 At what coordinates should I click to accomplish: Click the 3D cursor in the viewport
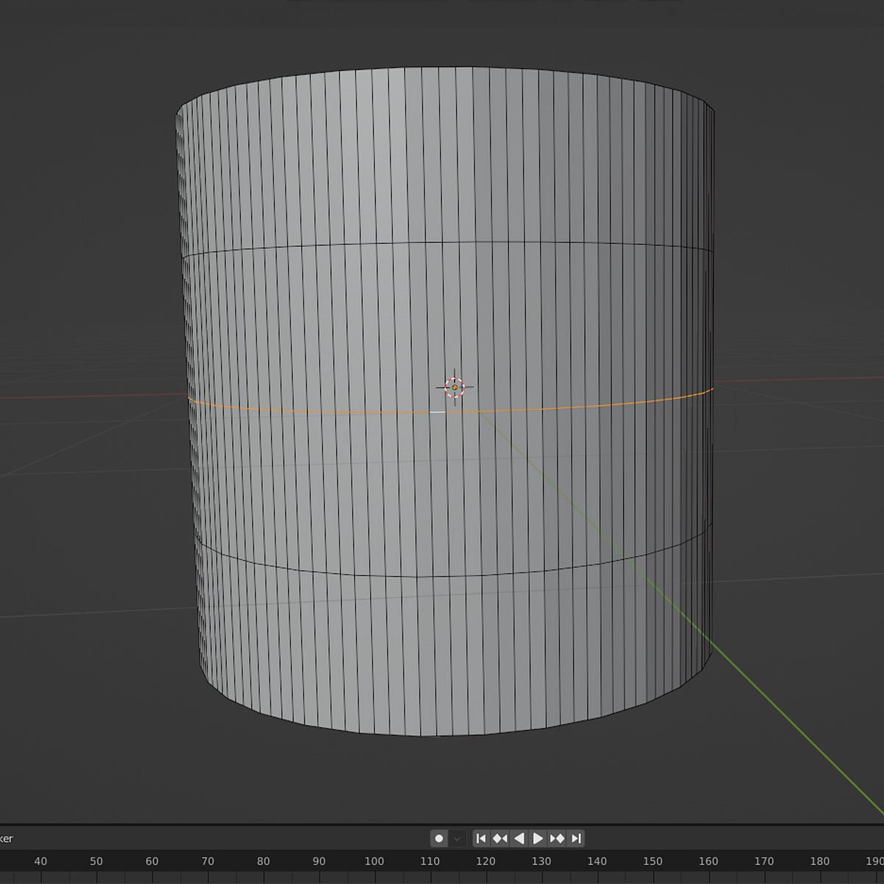pyautogui.click(x=456, y=386)
